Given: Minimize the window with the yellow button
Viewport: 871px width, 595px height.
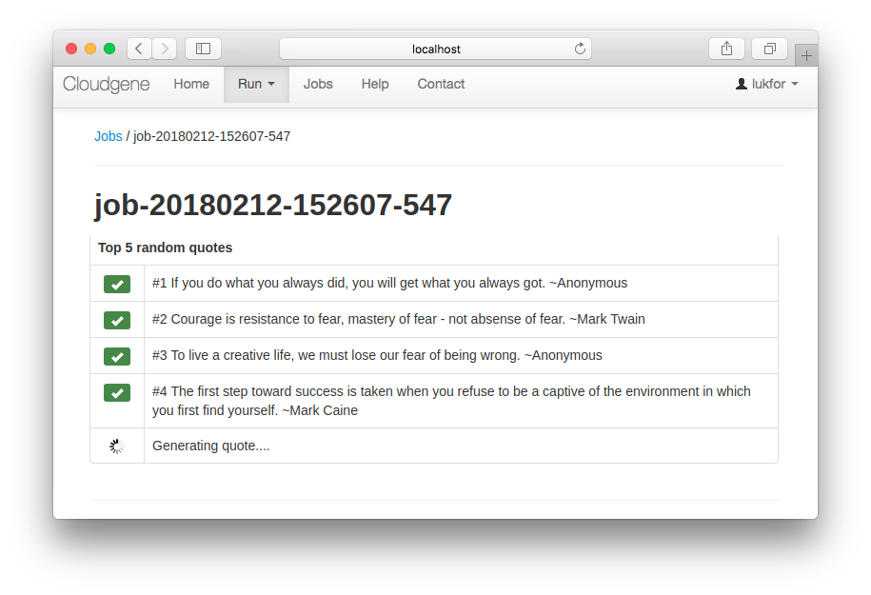Looking at the screenshot, I should (x=90, y=49).
